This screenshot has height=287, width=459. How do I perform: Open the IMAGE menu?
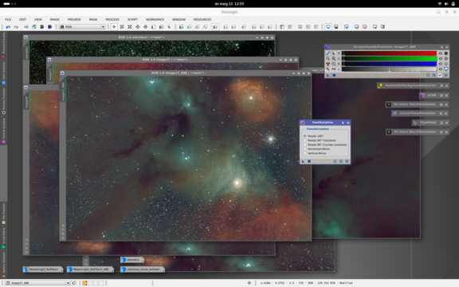point(54,19)
